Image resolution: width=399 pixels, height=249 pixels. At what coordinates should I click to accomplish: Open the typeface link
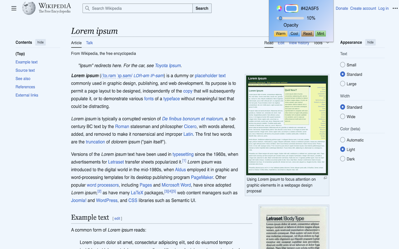tap(171, 99)
